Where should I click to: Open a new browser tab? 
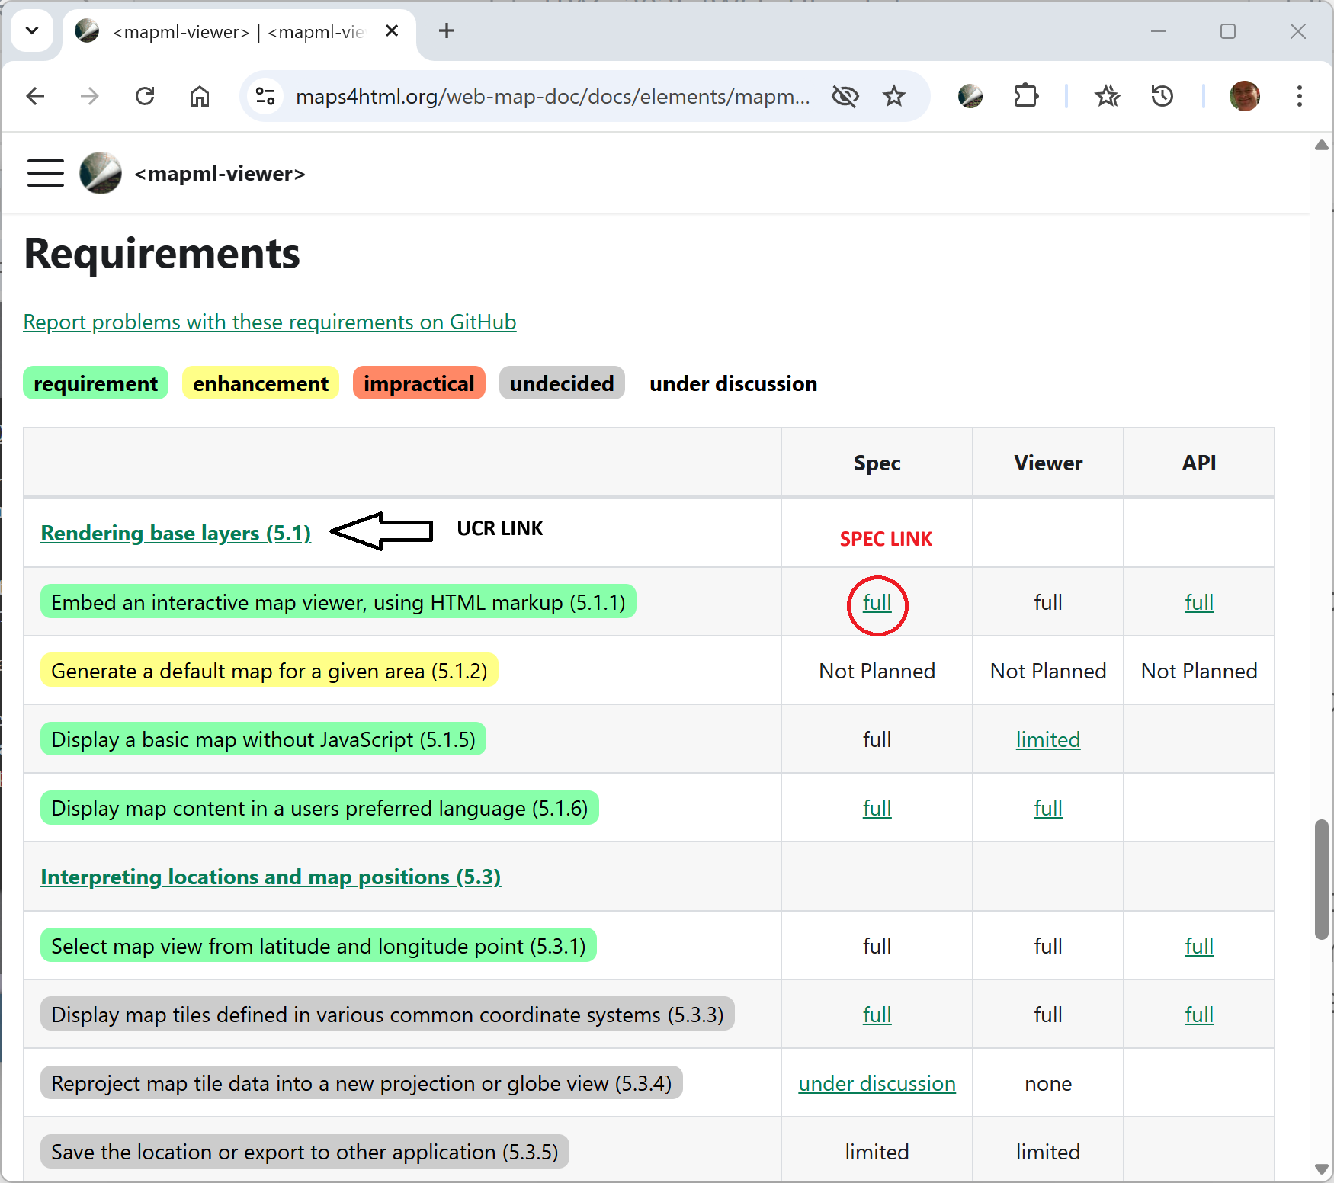point(447,31)
